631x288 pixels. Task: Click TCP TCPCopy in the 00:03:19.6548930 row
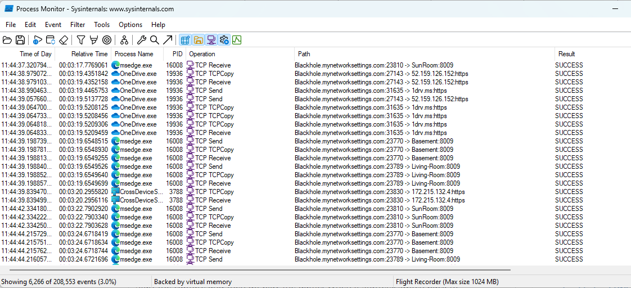pos(214,150)
